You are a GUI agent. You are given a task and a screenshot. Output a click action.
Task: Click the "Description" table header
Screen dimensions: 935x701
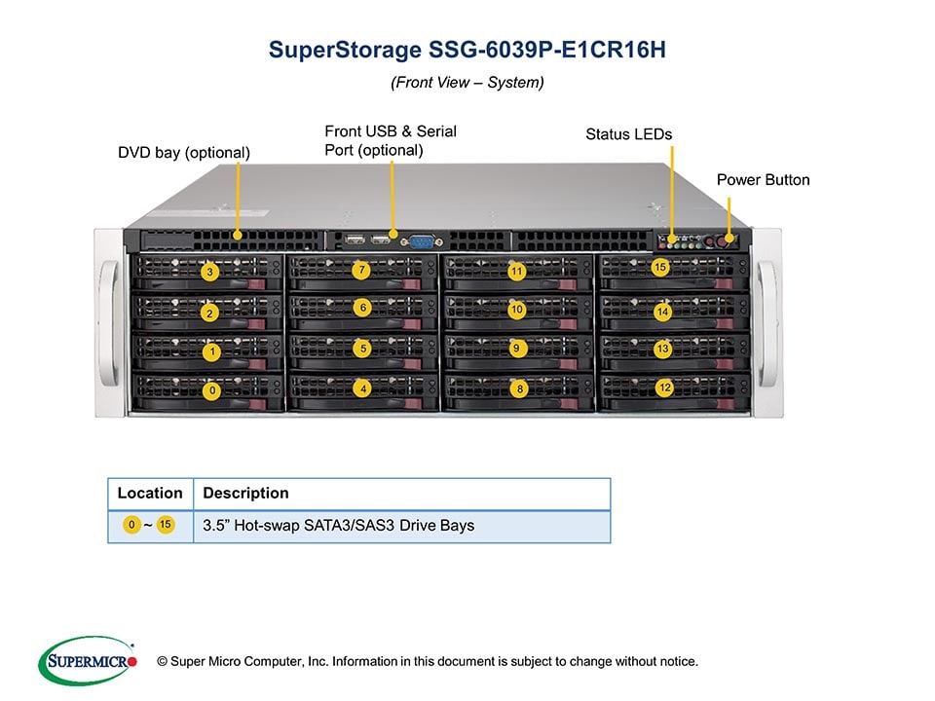pos(245,494)
